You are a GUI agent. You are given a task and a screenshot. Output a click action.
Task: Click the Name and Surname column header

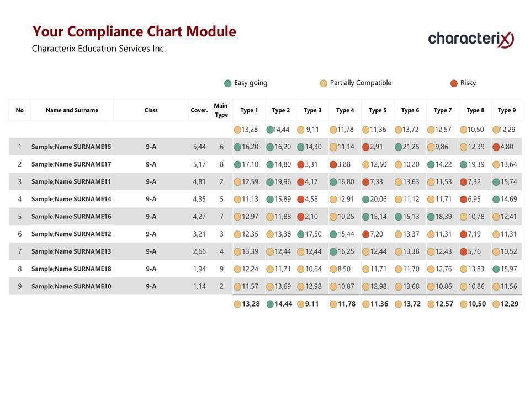click(72, 110)
